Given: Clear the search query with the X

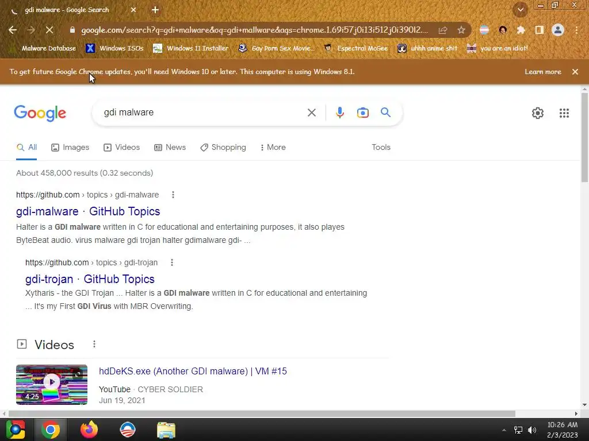Looking at the screenshot, I should (311, 113).
